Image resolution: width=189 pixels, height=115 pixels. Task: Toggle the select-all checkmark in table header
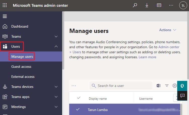(79, 98)
